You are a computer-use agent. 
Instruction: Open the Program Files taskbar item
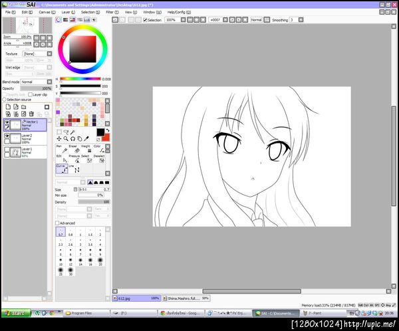(x=86, y=313)
